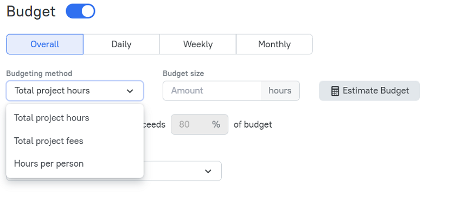461x203 pixels.
Task: Collapse the Total project hours combo box
Action: [75, 91]
